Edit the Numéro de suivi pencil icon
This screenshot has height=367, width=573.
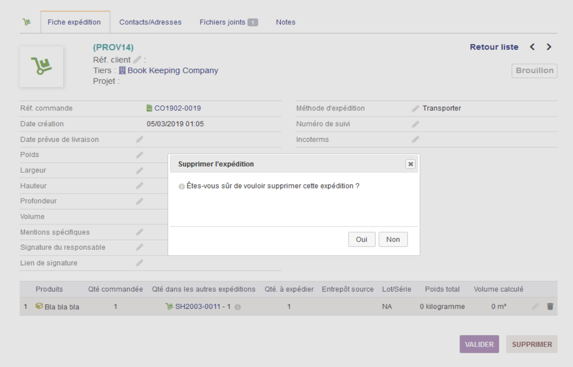pyautogui.click(x=415, y=124)
